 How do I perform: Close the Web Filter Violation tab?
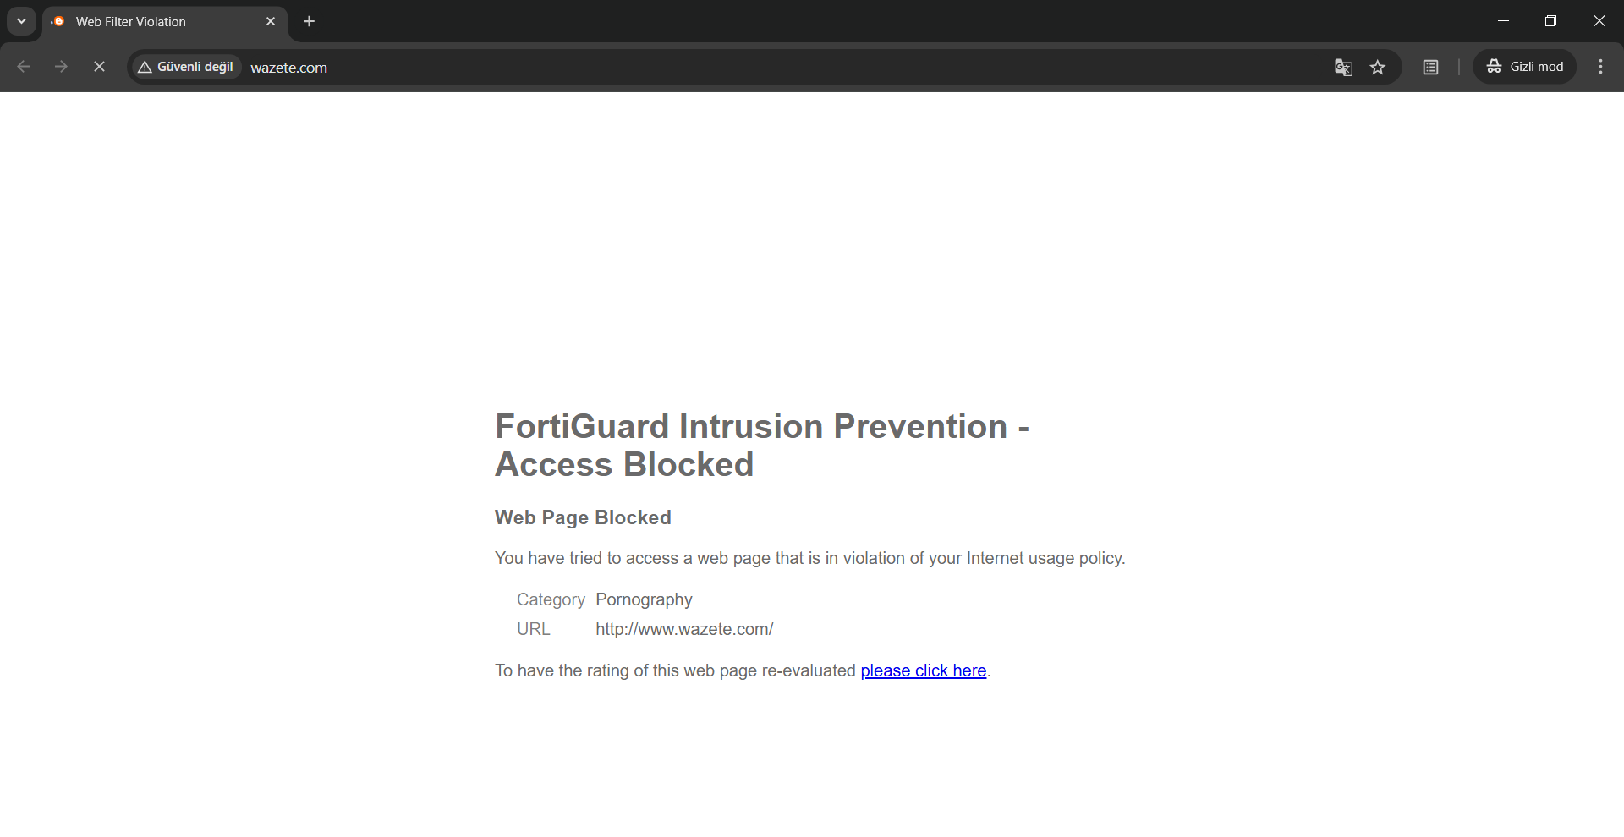coord(271,21)
